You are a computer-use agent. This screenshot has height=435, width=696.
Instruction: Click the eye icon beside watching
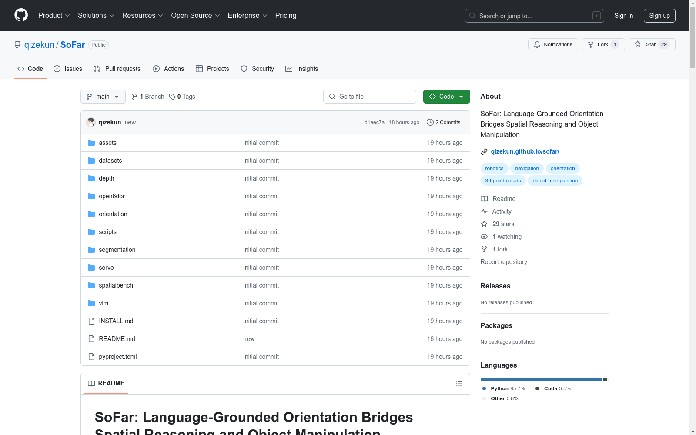point(484,237)
